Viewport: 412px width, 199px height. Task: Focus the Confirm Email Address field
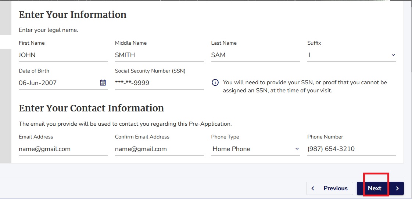point(159,149)
